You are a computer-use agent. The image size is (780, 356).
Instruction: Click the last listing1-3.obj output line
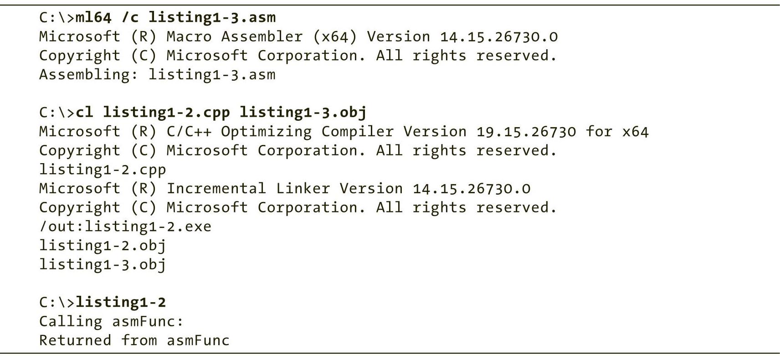103,264
